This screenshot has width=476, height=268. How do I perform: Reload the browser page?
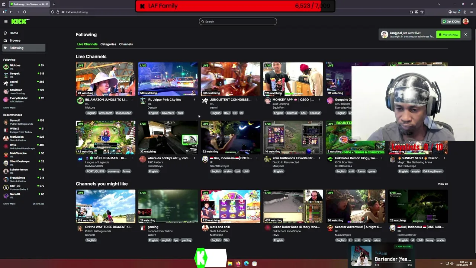click(x=25, y=12)
